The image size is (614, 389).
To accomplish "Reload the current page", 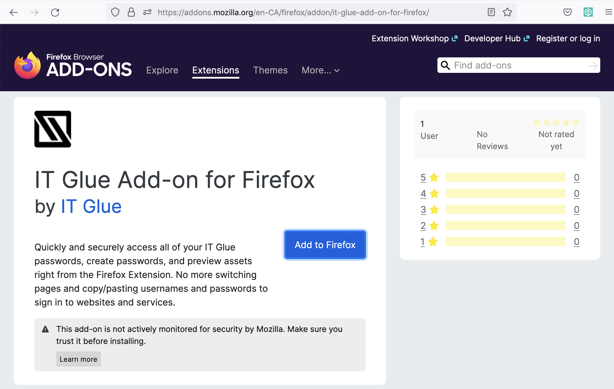I will point(55,12).
